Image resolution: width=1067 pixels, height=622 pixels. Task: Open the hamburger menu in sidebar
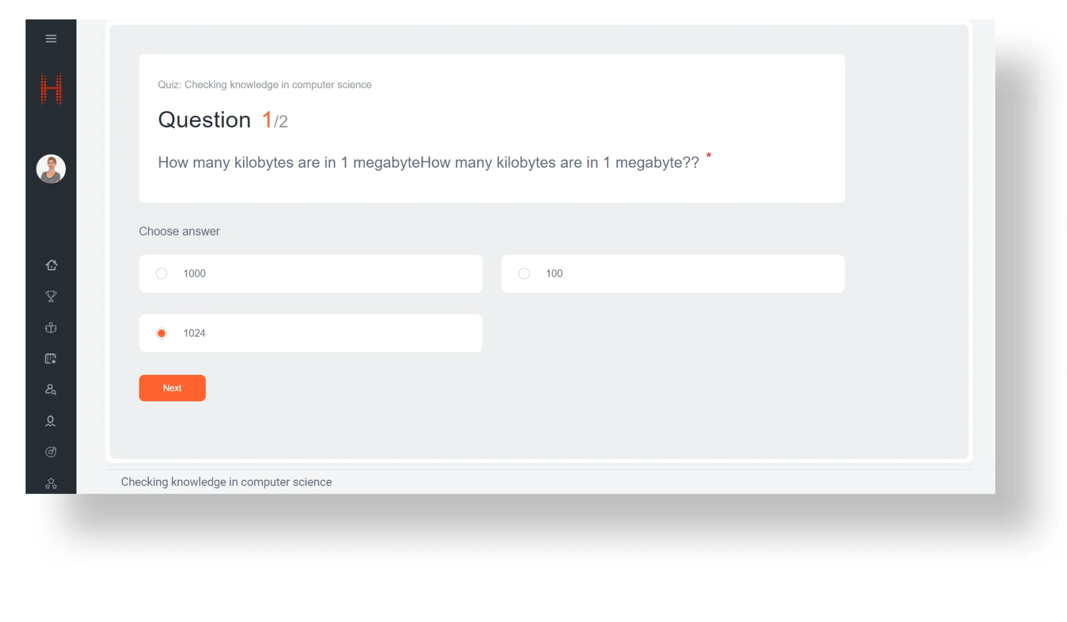coord(51,39)
